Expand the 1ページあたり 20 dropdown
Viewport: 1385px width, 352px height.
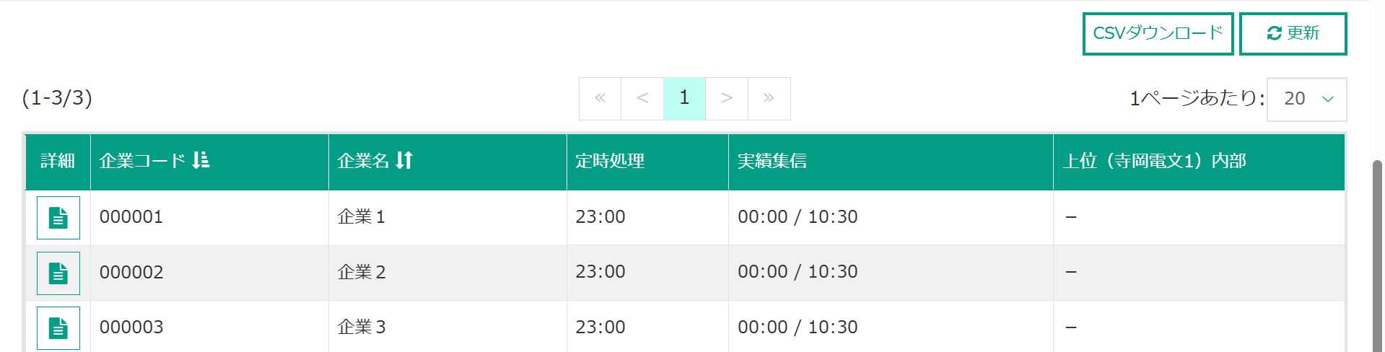1307,99
